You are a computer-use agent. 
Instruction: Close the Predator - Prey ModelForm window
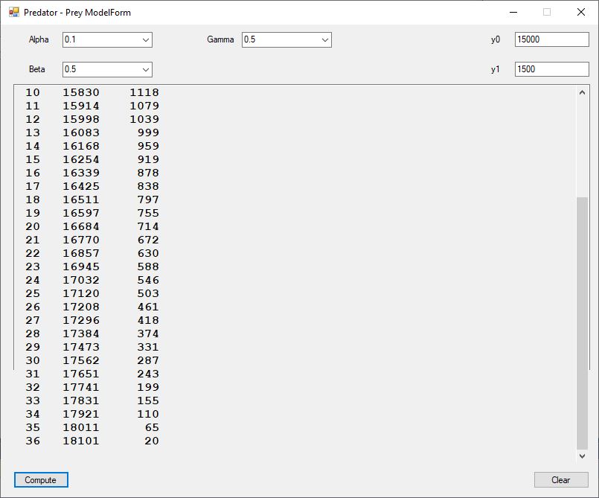[x=581, y=12]
